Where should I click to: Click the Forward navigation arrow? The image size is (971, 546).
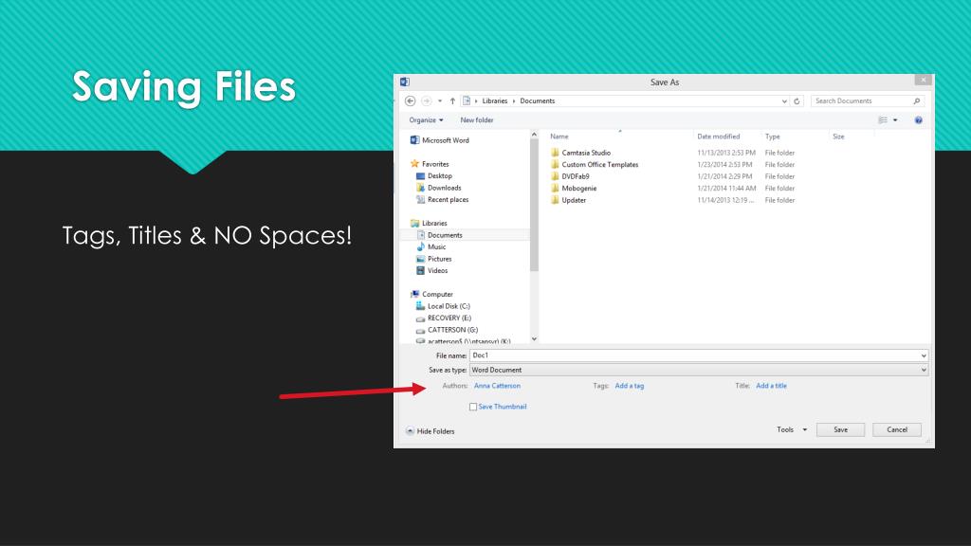pyautogui.click(x=426, y=100)
